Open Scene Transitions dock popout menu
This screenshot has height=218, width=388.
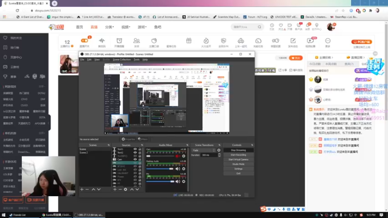point(220,145)
